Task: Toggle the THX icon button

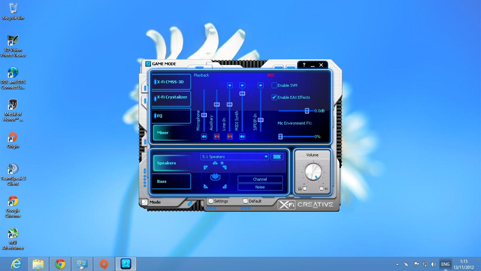Action: coord(277,157)
